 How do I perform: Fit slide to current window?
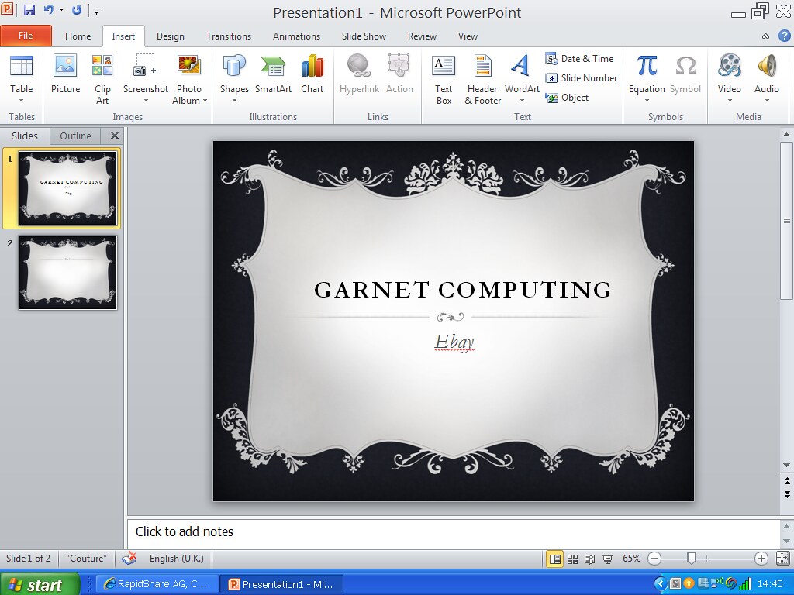782,559
